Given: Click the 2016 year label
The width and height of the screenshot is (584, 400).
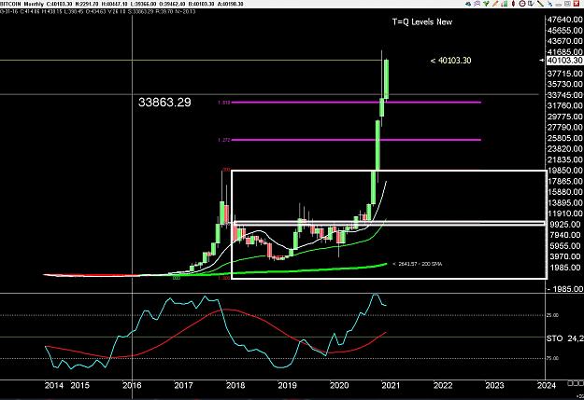Looking at the screenshot, I should click(132, 385).
